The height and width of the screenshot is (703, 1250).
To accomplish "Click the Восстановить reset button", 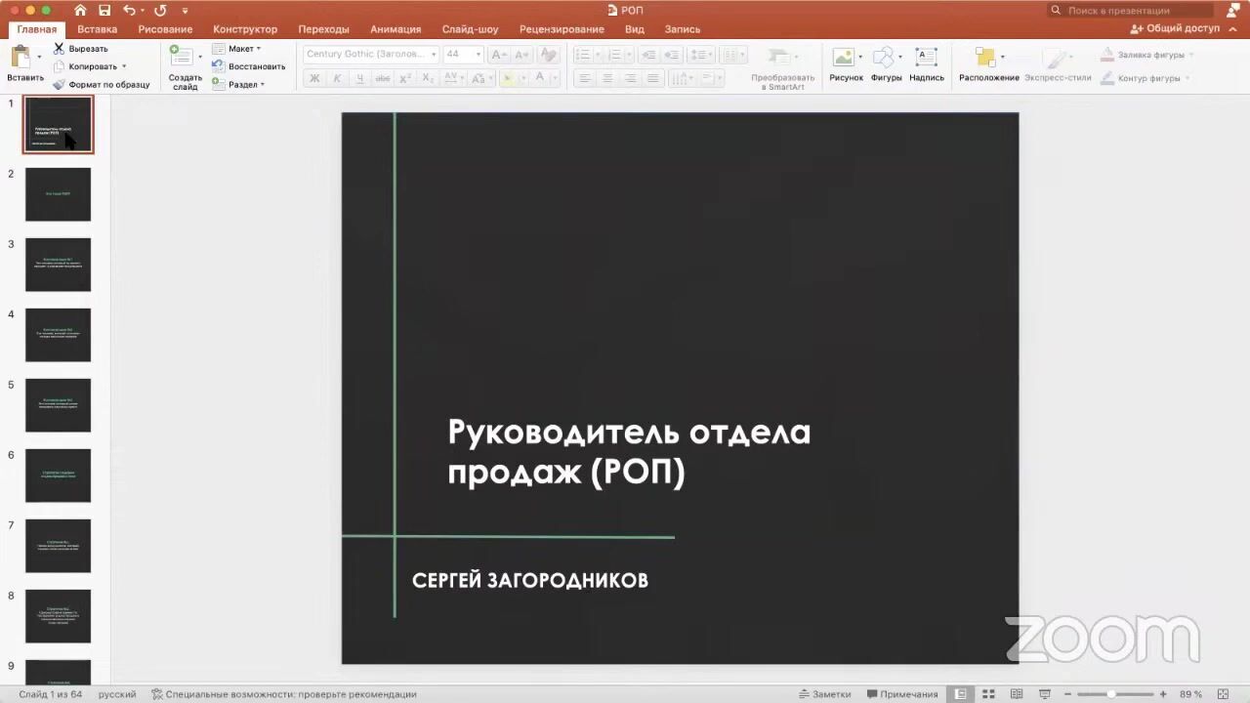I will pyautogui.click(x=248, y=66).
